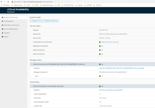This screenshot has height=108, width=155.
Task: Expand the VCs row
Action: (x=34, y=76)
